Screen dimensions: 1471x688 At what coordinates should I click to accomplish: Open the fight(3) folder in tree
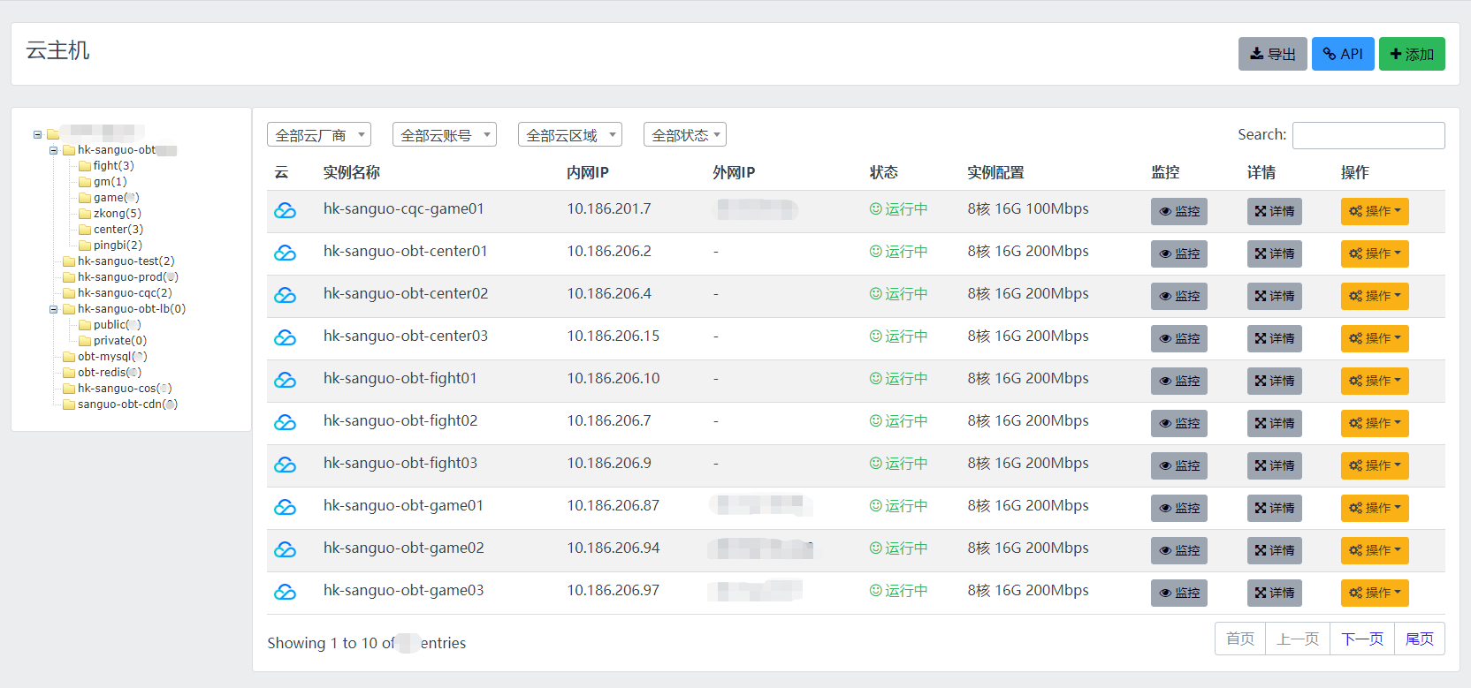(x=112, y=166)
